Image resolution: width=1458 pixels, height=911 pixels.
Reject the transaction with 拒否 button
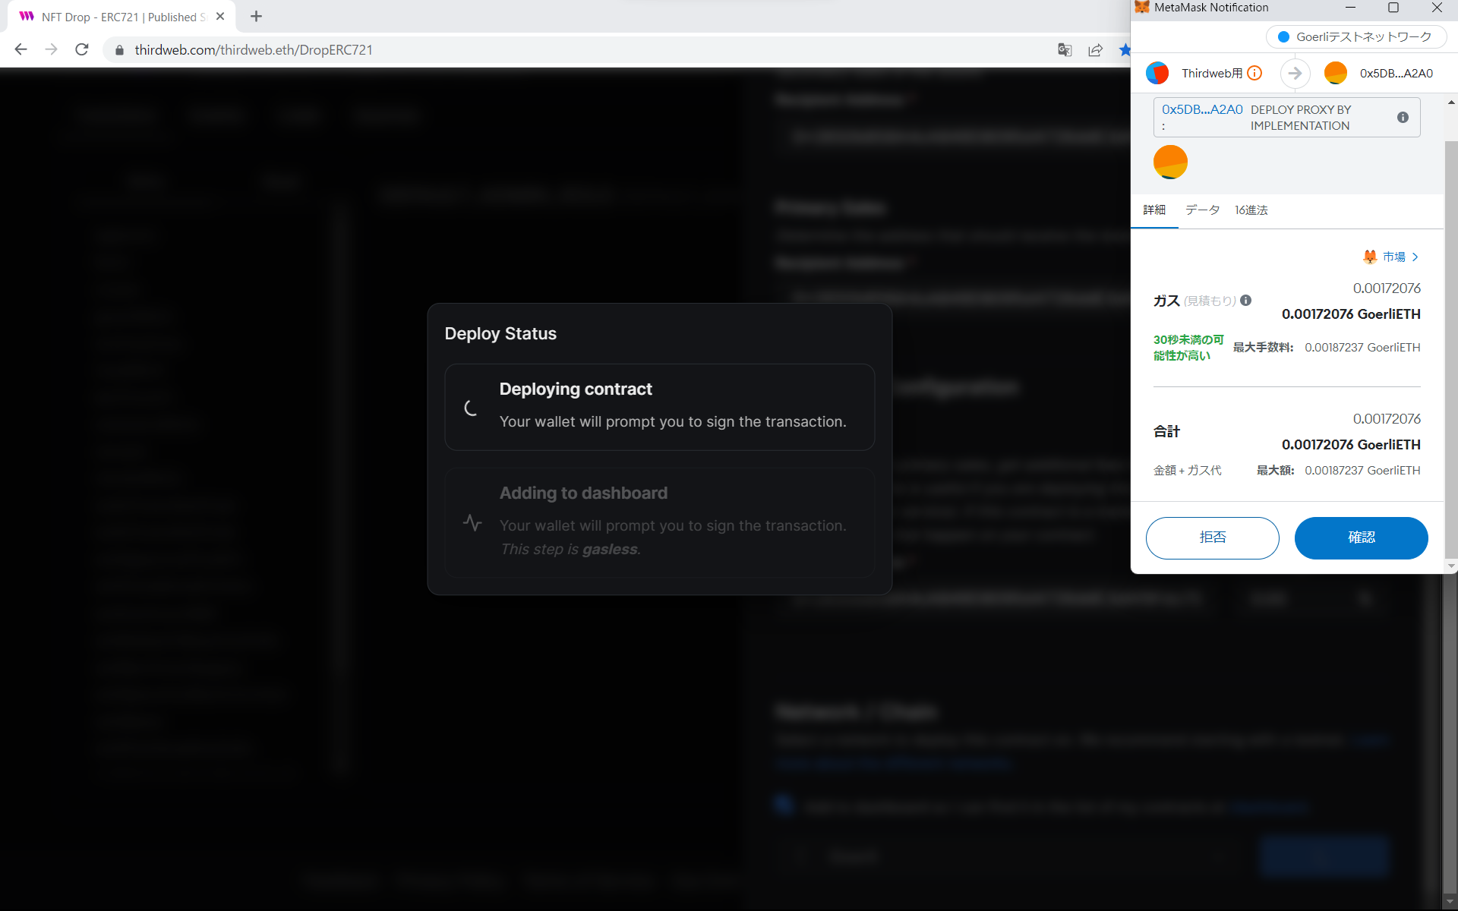coord(1212,537)
